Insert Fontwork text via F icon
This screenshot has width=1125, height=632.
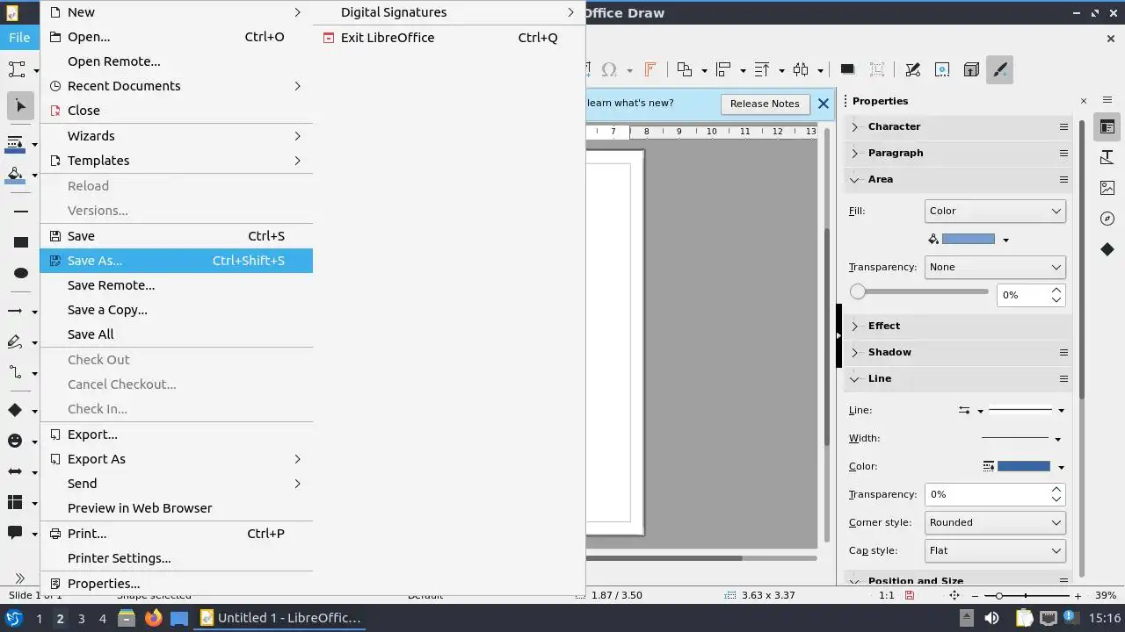click(x=650, y=69)
